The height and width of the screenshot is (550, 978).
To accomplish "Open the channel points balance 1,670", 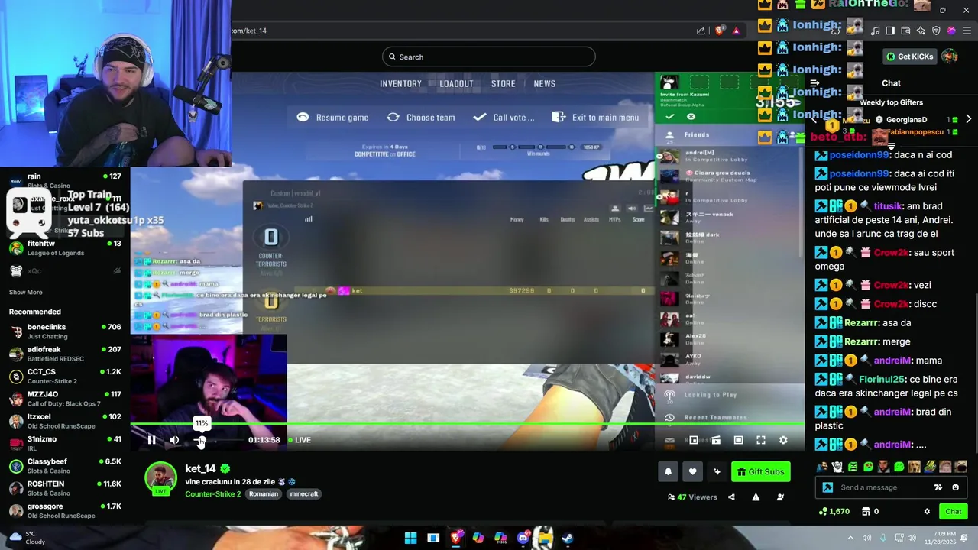I will tap(834, 511).
